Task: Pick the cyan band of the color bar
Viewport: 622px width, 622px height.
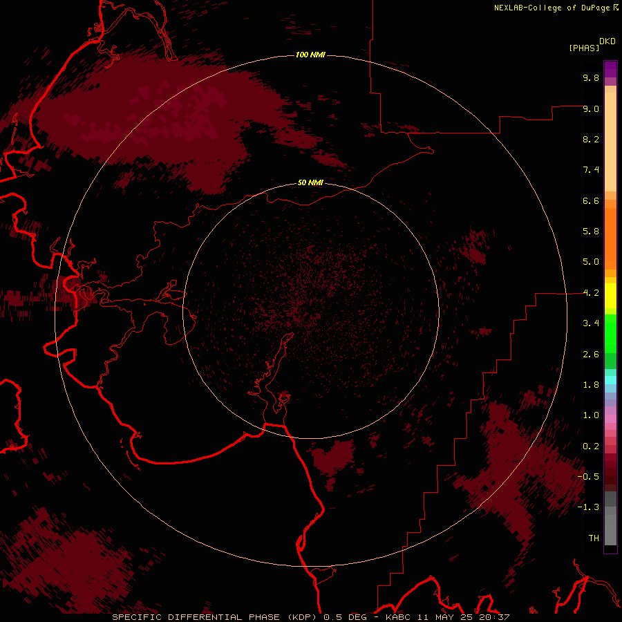Action: [610, 380]
